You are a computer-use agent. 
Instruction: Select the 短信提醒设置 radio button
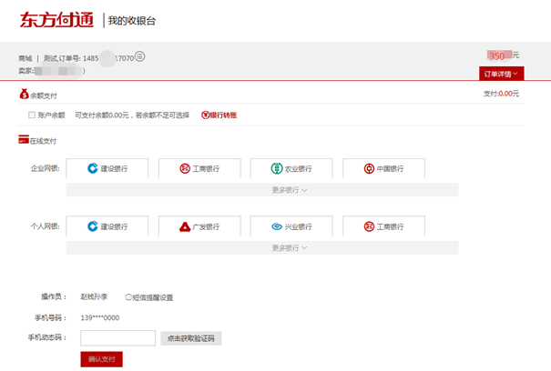pos(128,297)
